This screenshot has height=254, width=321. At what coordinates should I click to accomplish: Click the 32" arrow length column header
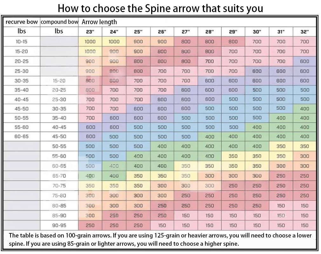coord(304,32)
